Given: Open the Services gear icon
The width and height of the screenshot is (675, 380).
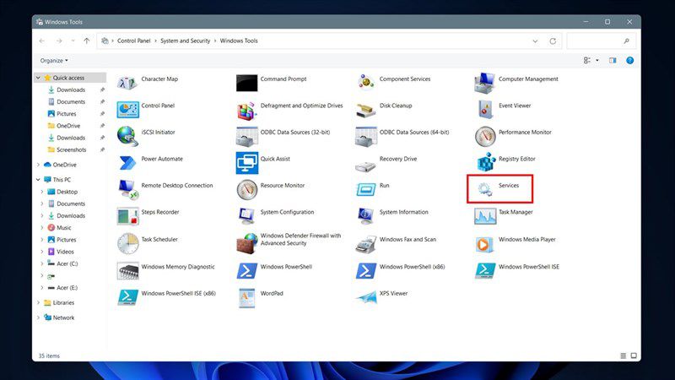Looking at the screenshot, I should [484, 189].
